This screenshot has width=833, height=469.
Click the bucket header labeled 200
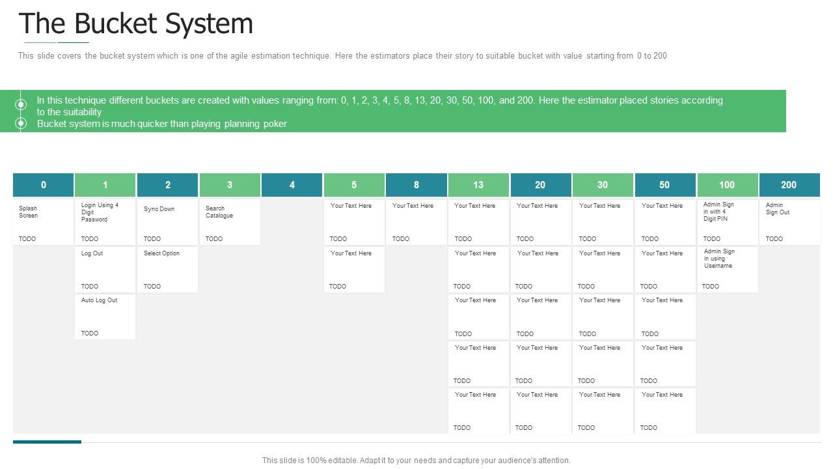[x=789, y=184]
